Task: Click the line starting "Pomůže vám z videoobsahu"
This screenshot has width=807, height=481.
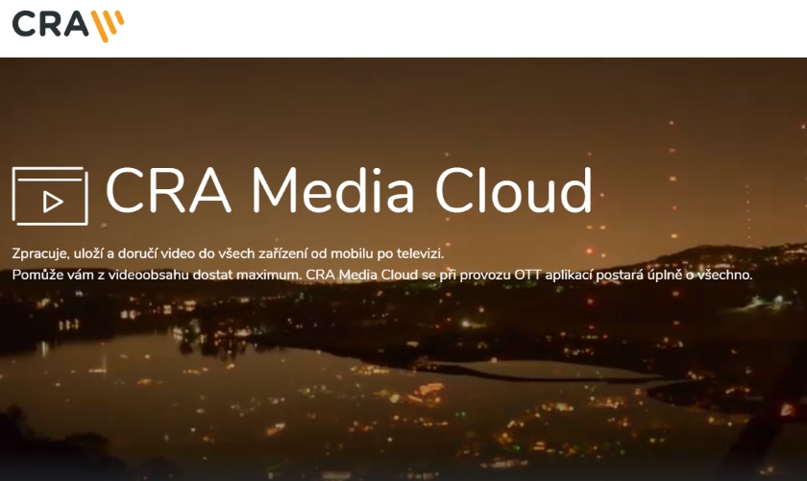Action: coord(382,275)
